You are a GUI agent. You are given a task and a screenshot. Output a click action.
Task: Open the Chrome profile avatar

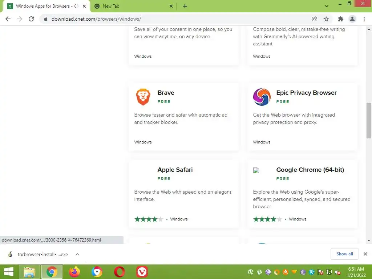(352, 19)
